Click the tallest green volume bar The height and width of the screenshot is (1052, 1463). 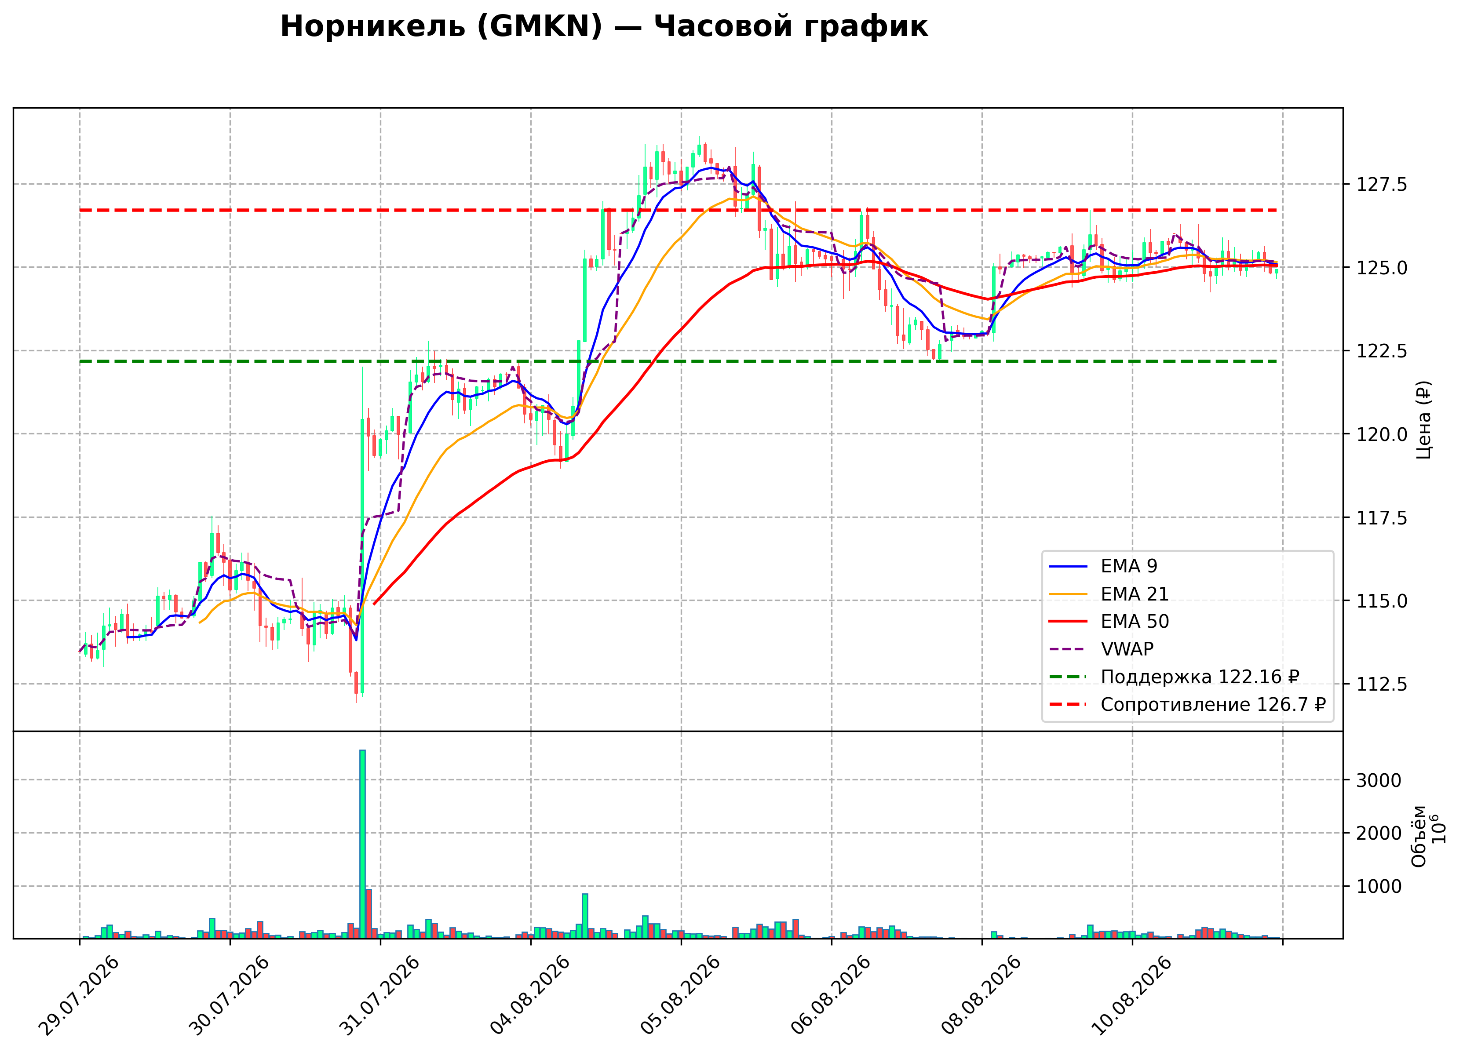click(x=362, y=845)
